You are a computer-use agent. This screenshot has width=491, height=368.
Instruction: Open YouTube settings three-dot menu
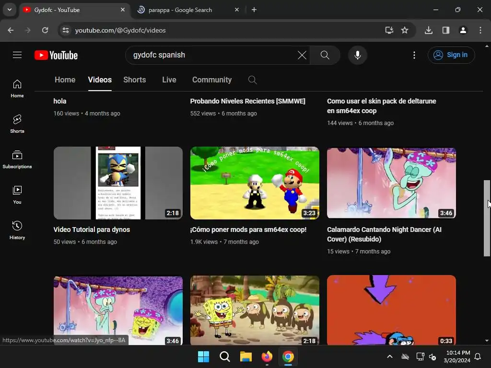(x=414, y=55)
